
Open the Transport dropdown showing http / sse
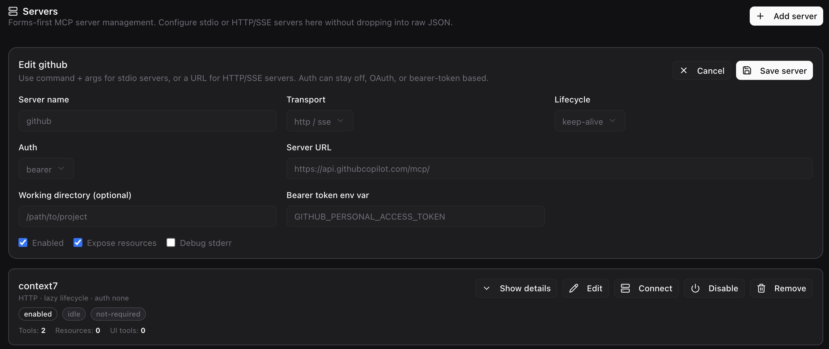point(320,121)
